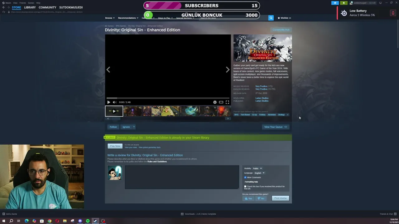Enter fullscreen on the trailer

pyautogui.click(x=227, y=102)
